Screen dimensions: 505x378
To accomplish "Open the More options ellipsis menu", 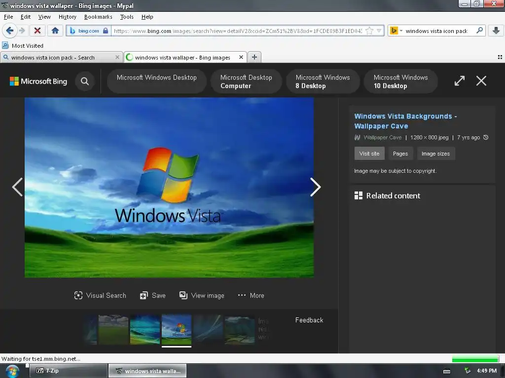I will [251, 295].
